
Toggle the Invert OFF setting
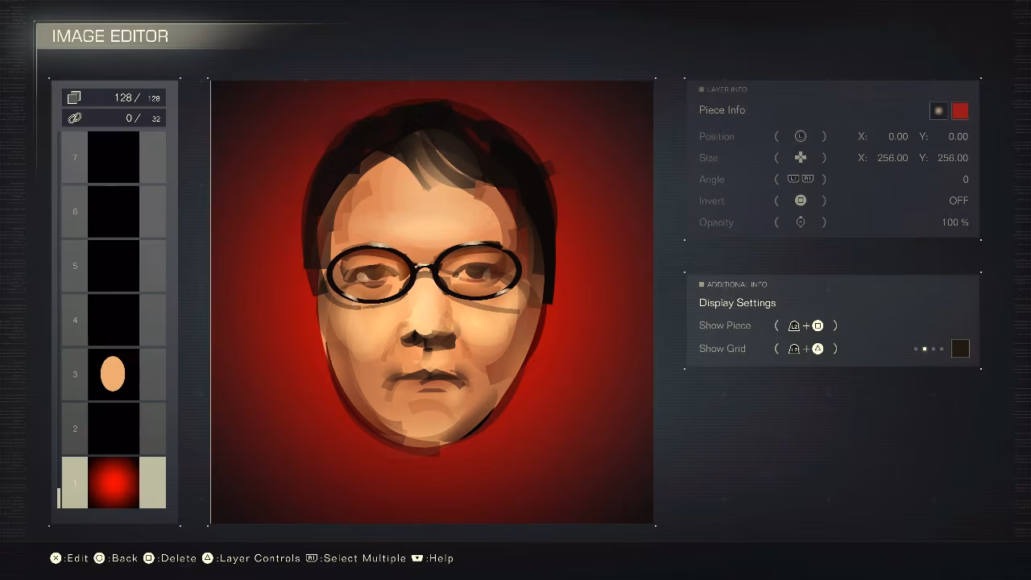tap(958, 201)
